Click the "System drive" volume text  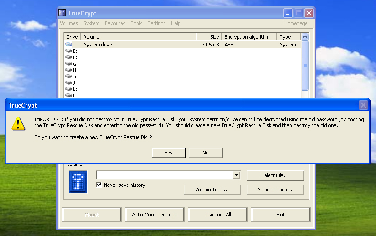click(x=98, y=45)
